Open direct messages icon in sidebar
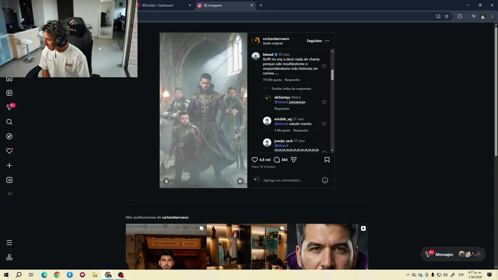The image size is (498, 280). pos(9,107)
